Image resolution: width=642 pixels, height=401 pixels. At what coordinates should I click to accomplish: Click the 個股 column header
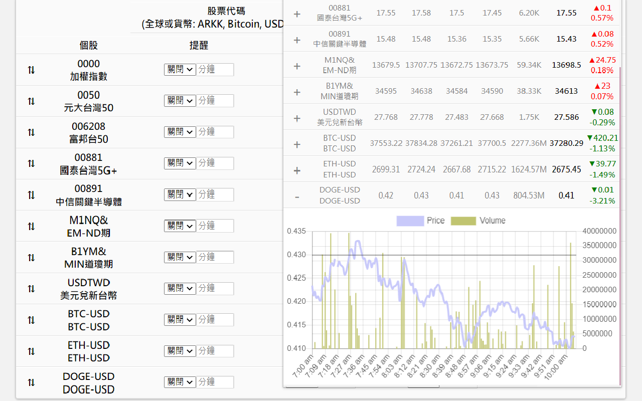tap(88, 45)
